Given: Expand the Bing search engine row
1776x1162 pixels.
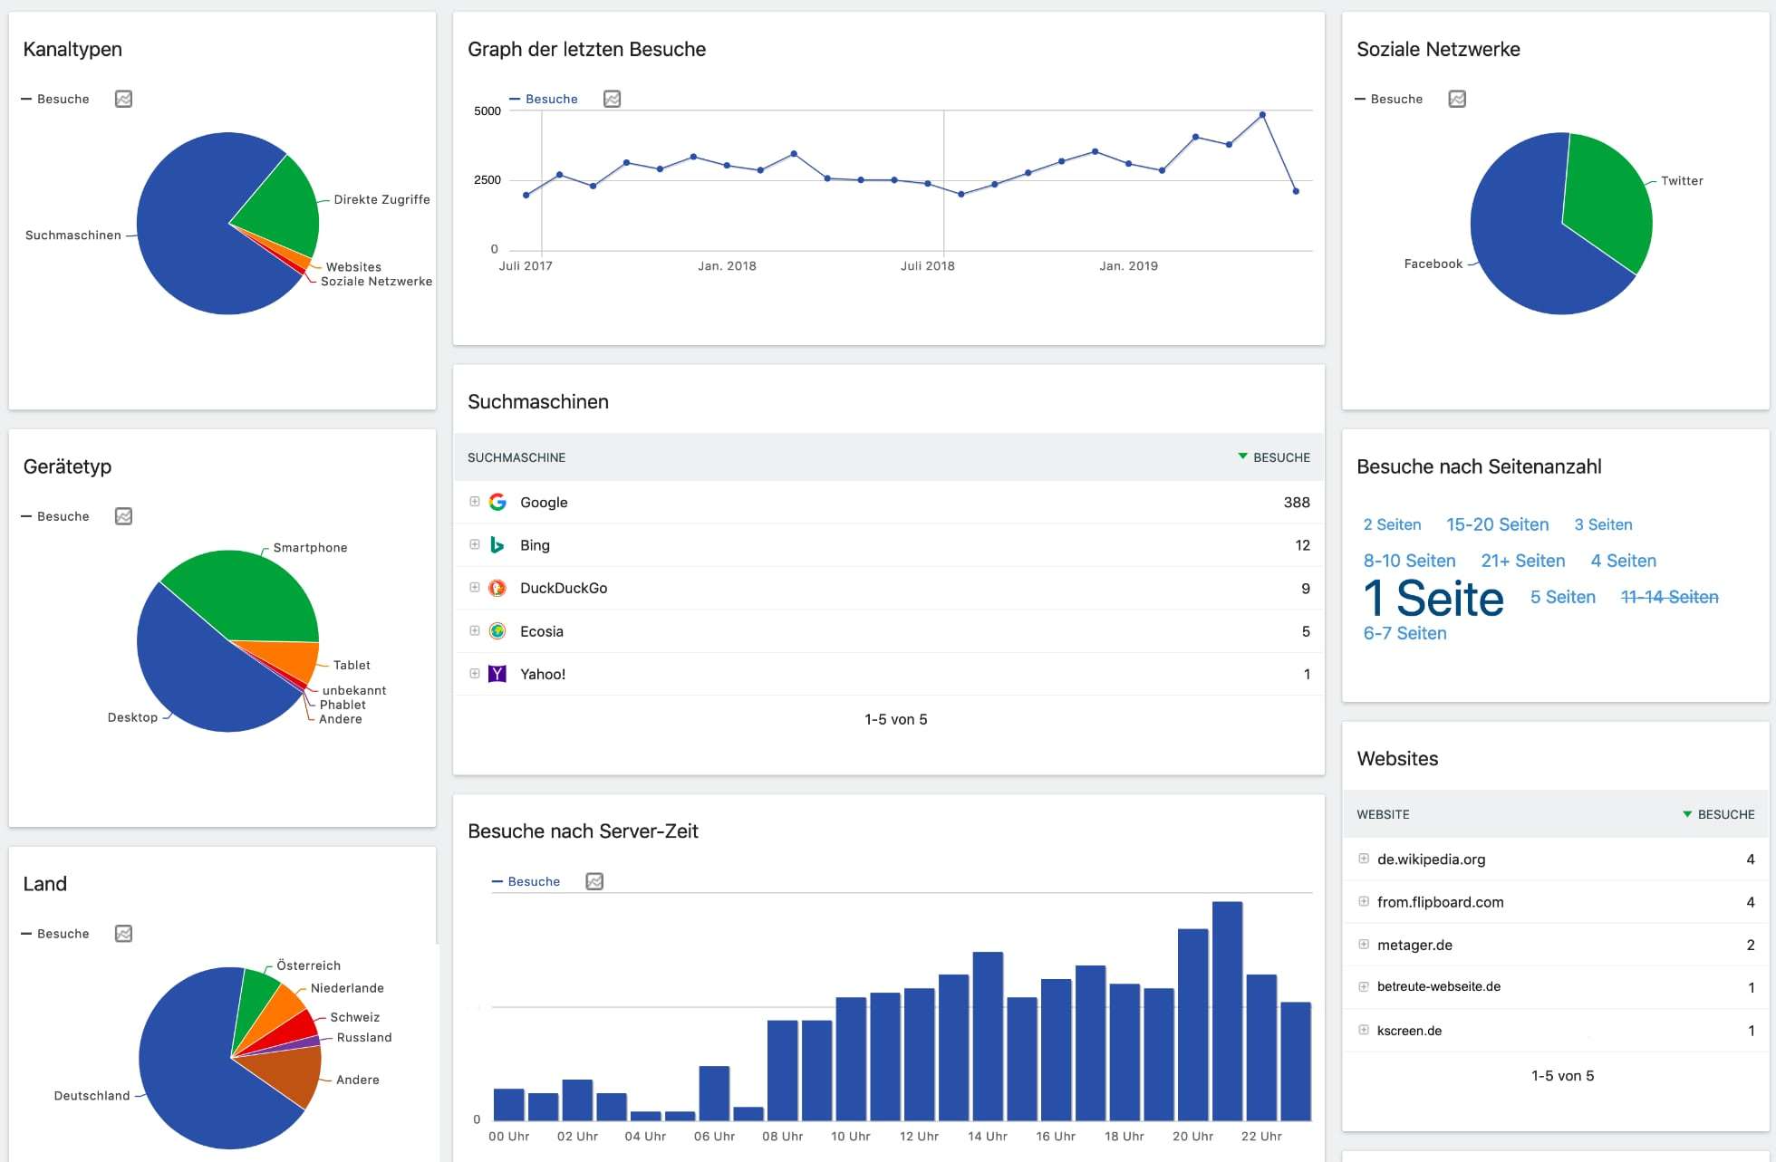Looking at the screenshot, I should (x=475, y=544).
